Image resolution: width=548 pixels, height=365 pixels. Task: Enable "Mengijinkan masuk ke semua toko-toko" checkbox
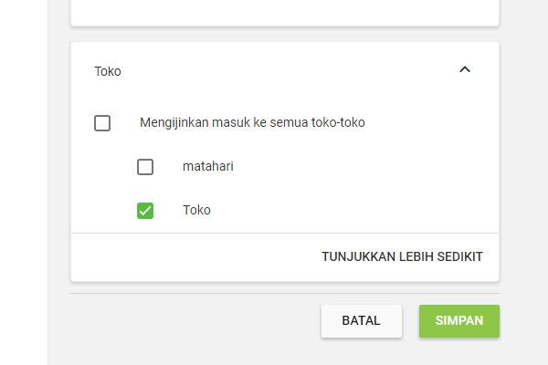(x=102, y=123)
